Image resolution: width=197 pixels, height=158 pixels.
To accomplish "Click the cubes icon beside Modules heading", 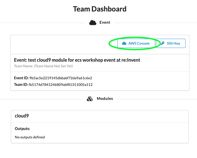I will click(90, 99).
